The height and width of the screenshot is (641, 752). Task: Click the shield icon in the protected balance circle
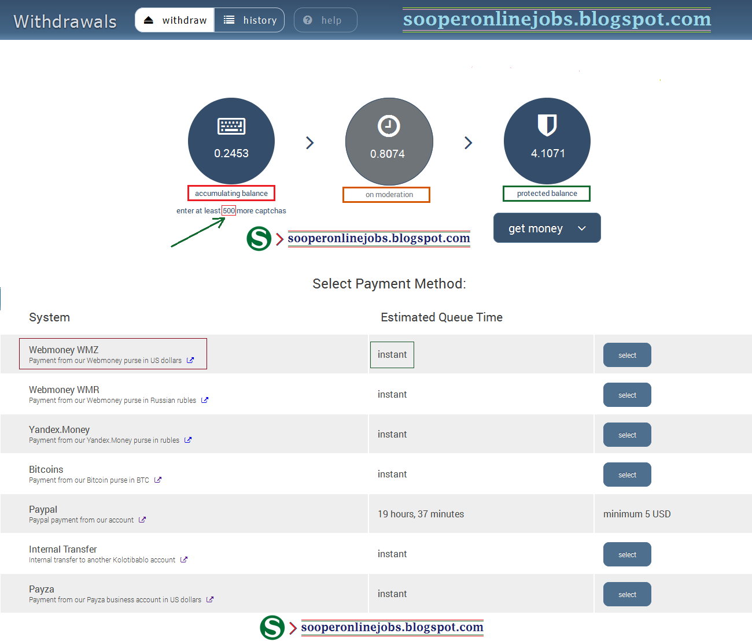(x=547, y=125)
